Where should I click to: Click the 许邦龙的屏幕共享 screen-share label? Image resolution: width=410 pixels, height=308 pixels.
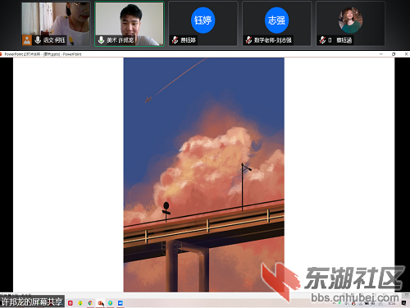click(x=32, y=301)
